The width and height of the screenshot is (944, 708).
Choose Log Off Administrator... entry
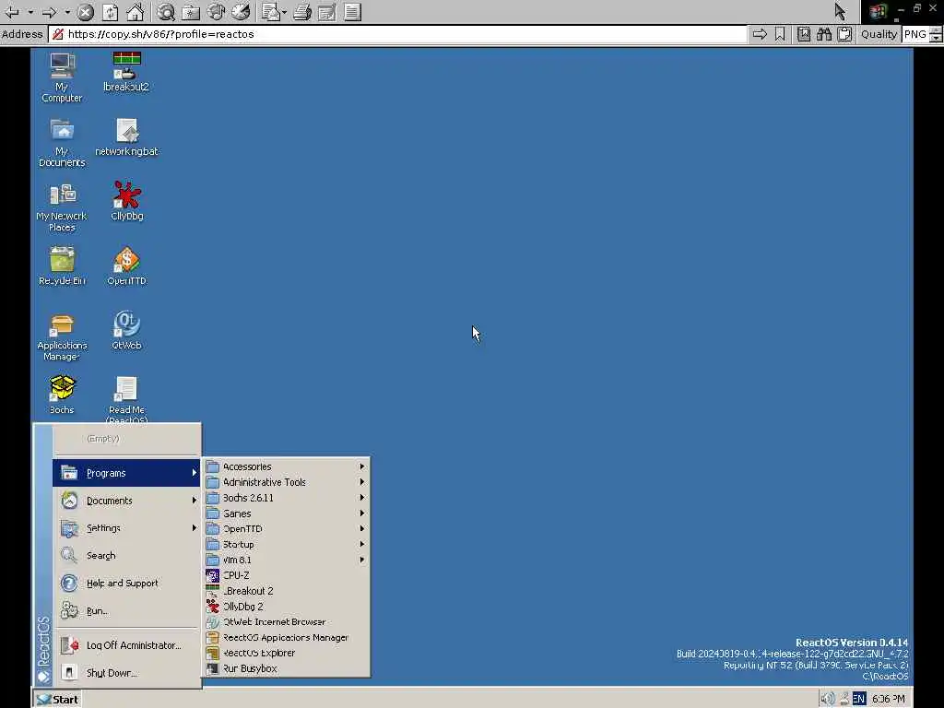126,645
